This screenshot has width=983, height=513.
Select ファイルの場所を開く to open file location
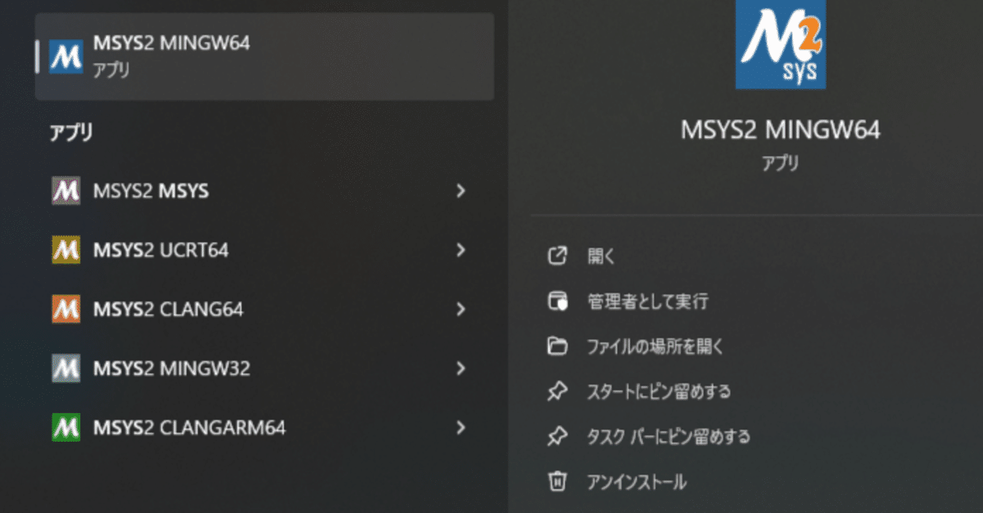pyautogui.click(x=655, y=346)
